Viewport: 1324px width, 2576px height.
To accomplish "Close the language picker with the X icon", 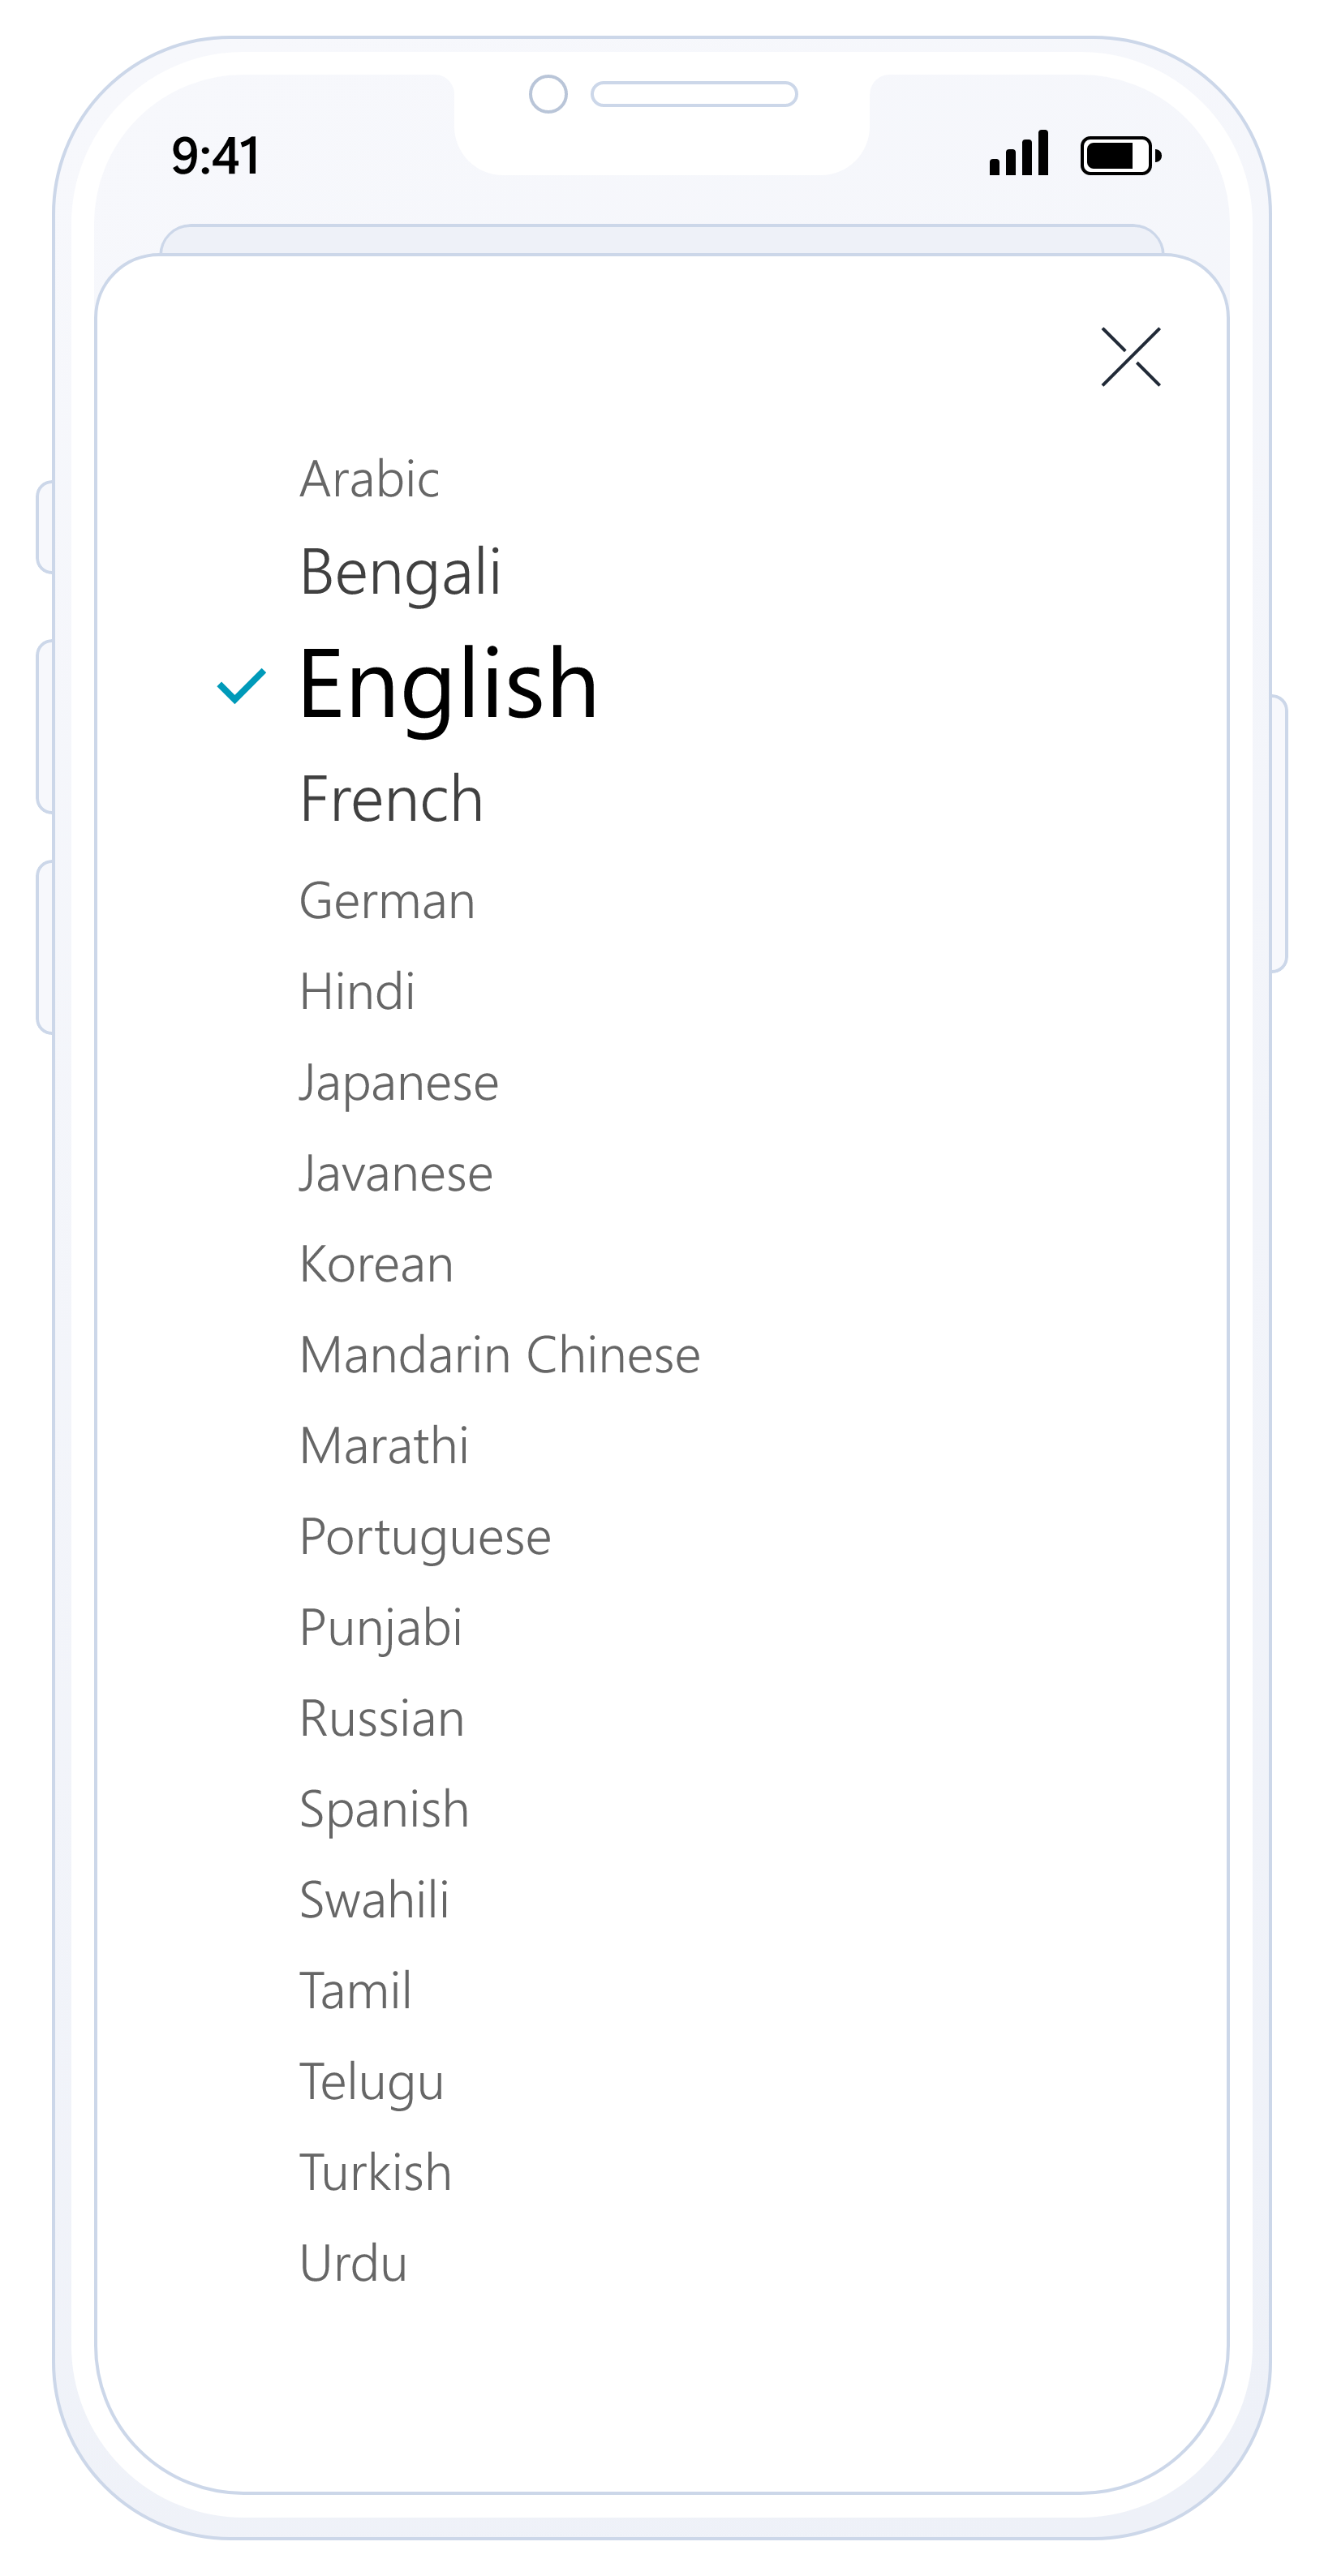I will [x=1130, y=356].
